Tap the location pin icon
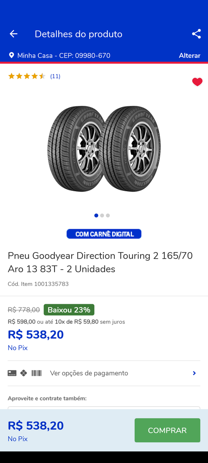 12,55
